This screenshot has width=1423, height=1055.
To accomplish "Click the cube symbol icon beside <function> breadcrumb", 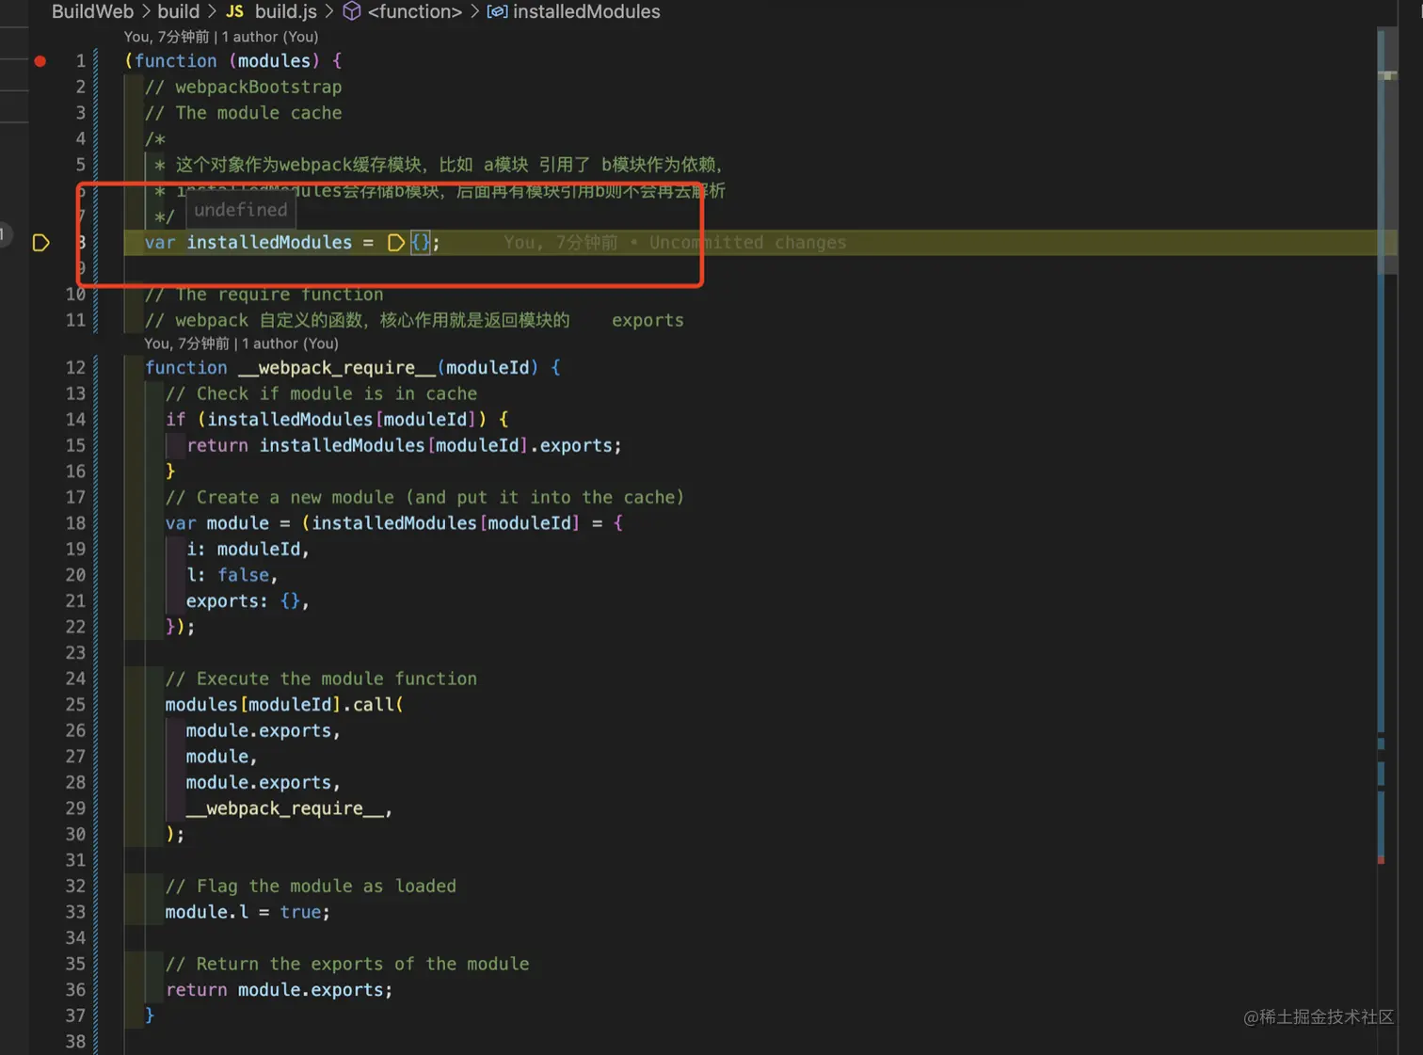I will 351,11.
